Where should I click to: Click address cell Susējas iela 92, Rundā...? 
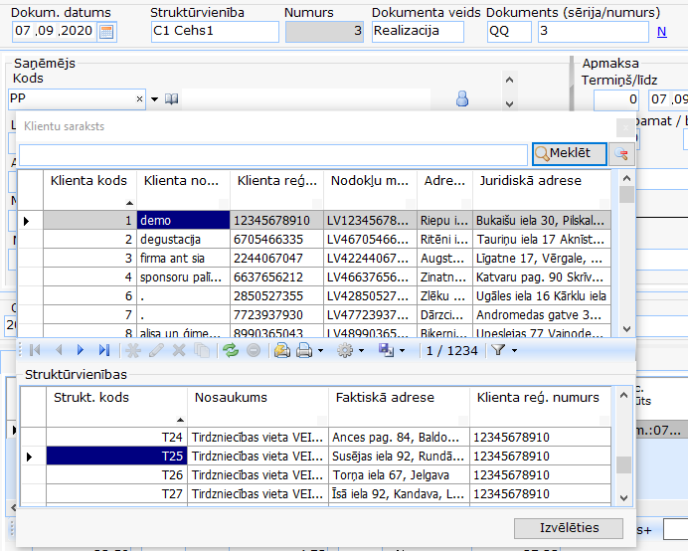pyautogui.click(x=399, y=457)
